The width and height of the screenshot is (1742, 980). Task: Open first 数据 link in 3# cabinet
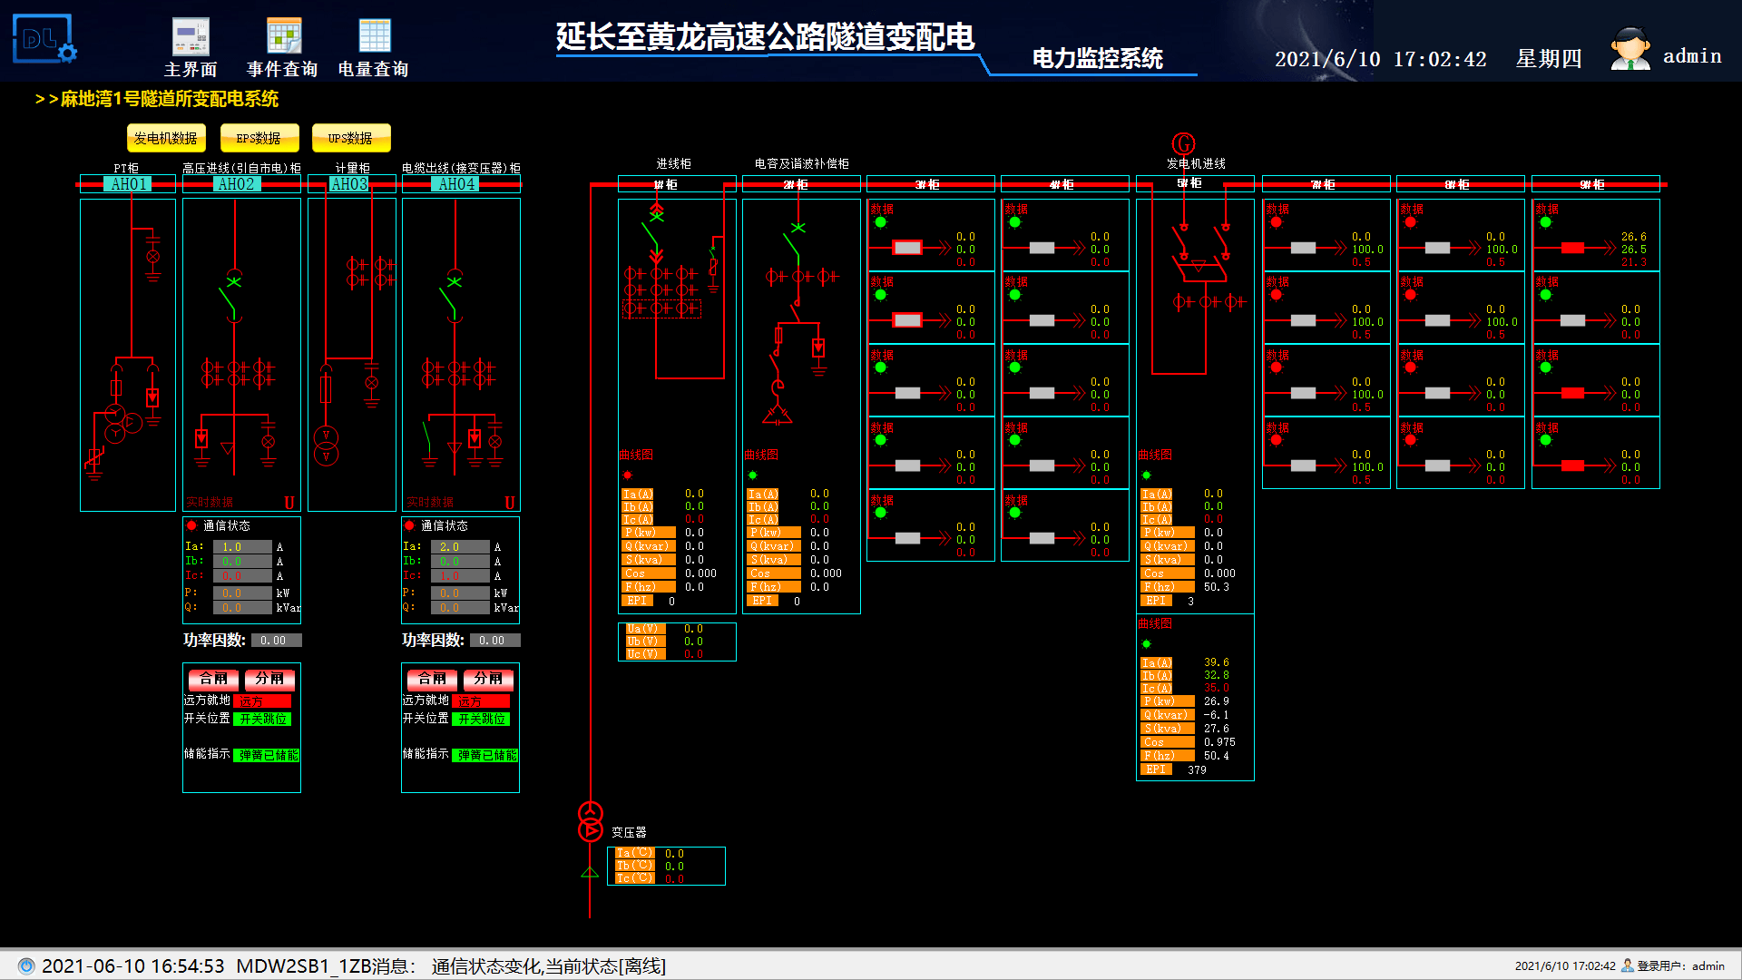click(882, 209)
